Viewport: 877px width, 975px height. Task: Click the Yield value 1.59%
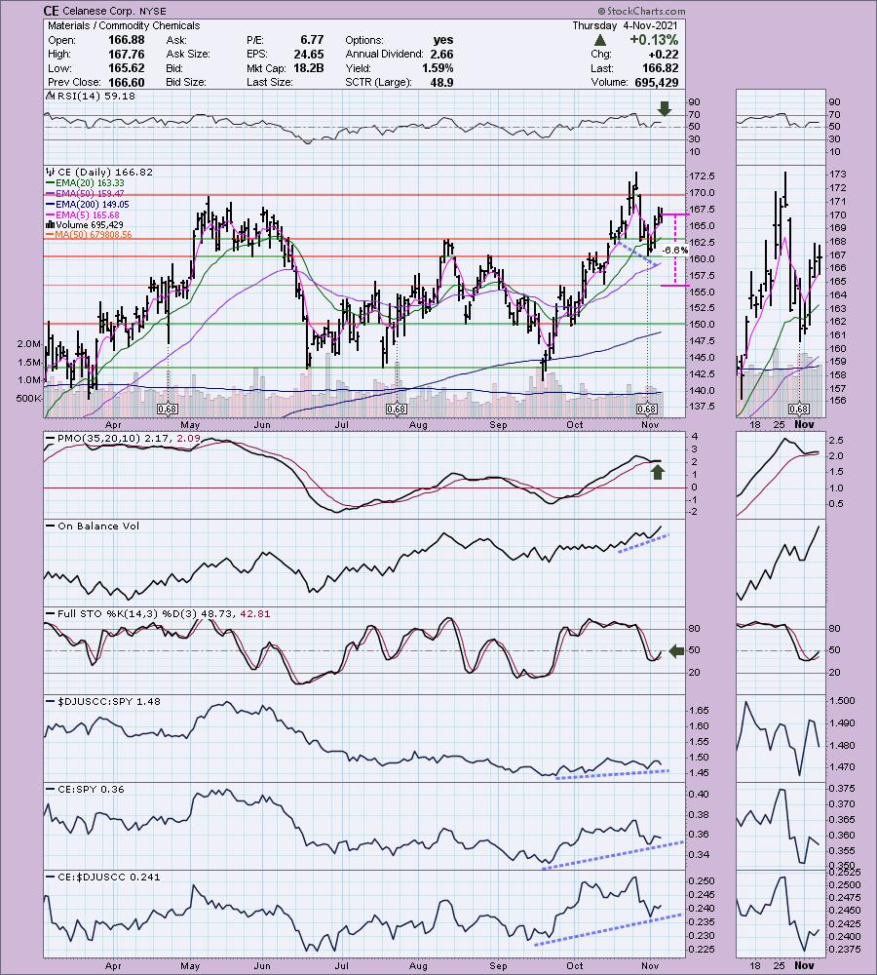click(x=438, y=68)
